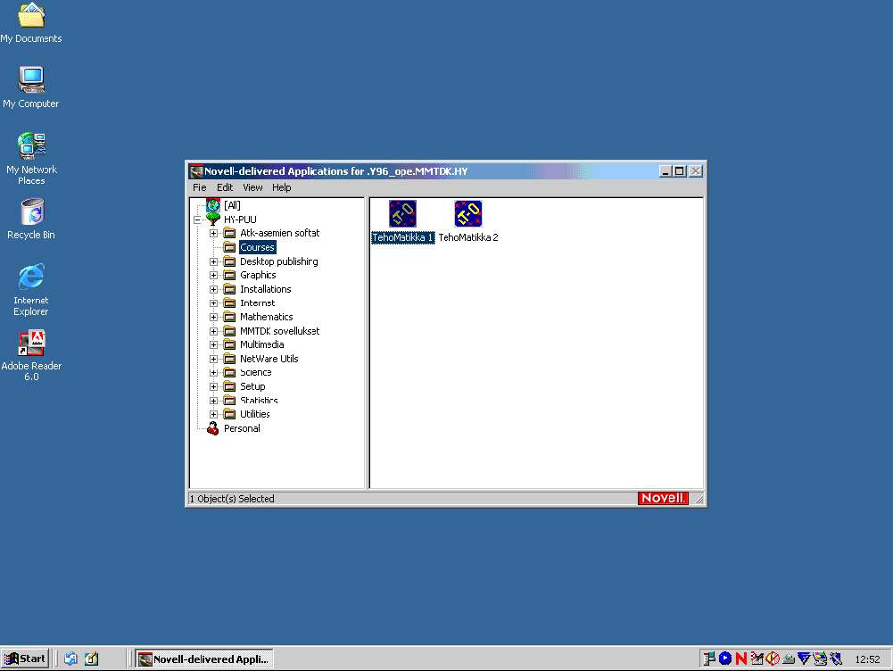Click the blue wrench tray icon
This screenshot has height=671, width=893.
836,659
